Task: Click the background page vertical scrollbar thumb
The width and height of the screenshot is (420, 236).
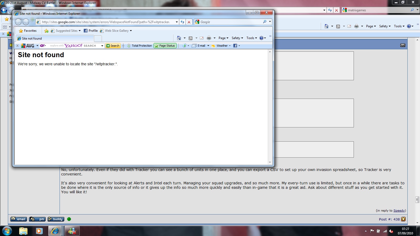Action: click(x=417, y=200)
